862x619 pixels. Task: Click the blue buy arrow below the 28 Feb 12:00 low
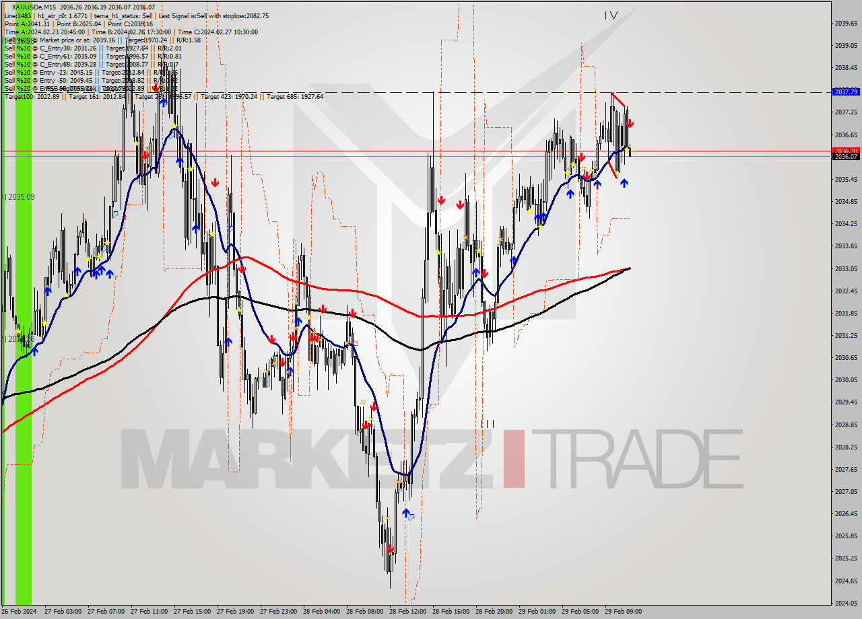(406, 513)
